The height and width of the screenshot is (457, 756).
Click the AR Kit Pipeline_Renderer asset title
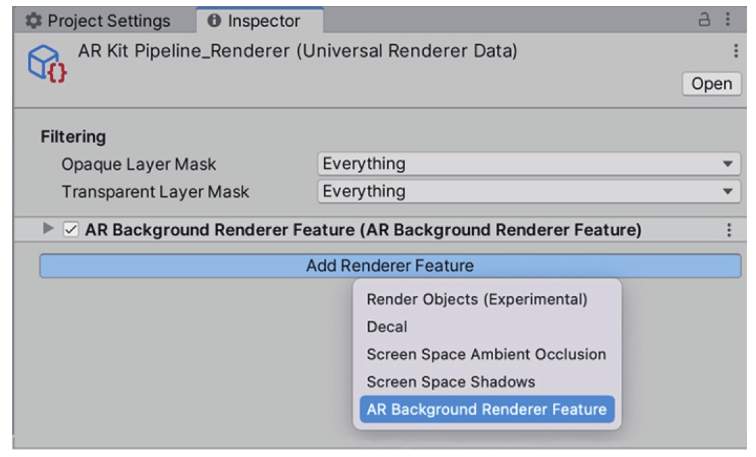point(298,51)
